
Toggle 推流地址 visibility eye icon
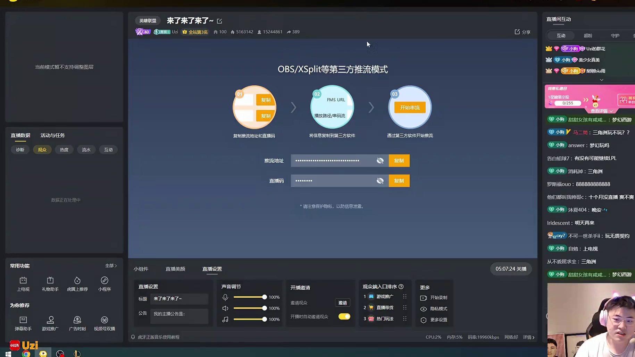[x=380, y=161]
